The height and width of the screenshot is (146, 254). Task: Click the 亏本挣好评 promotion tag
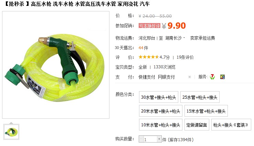click(x=149, y=26)
